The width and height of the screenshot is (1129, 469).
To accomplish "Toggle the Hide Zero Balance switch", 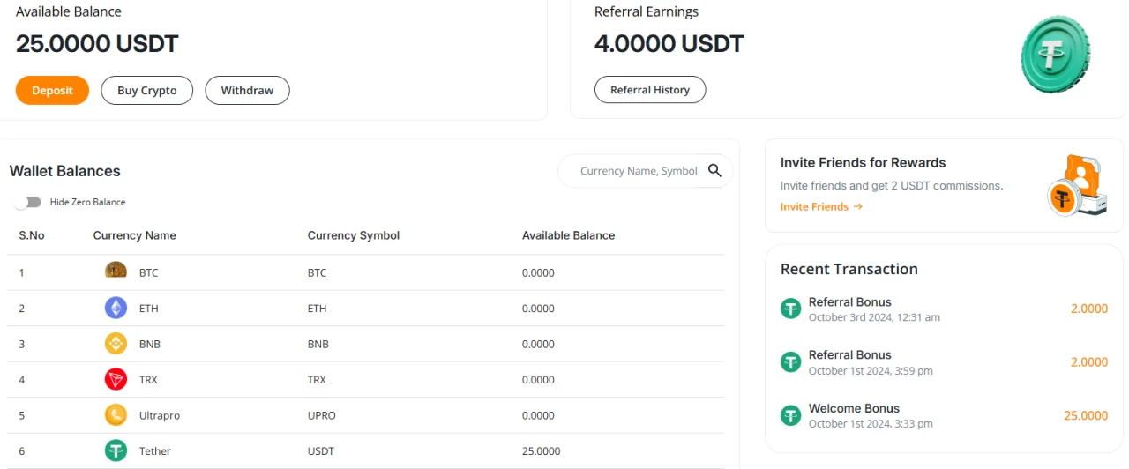I will coord(28,202).
